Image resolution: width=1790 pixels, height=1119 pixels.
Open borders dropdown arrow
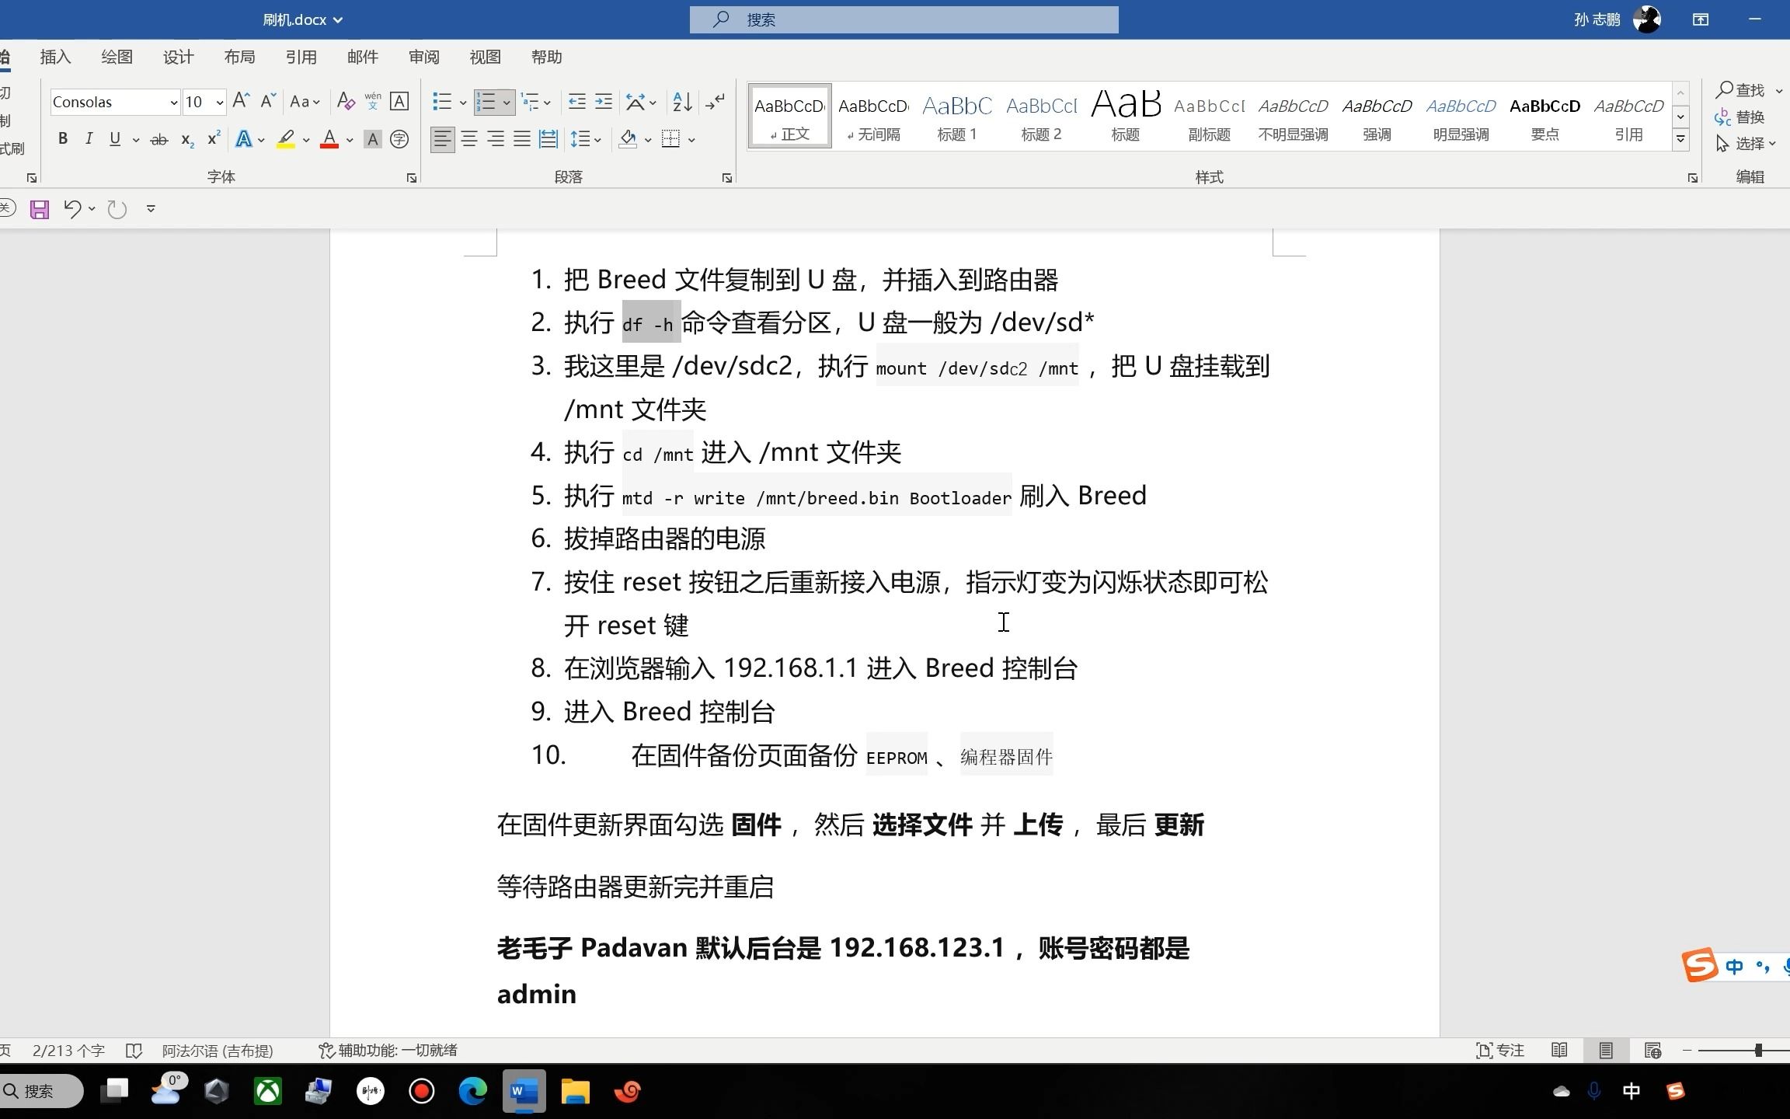click(691, 141)
